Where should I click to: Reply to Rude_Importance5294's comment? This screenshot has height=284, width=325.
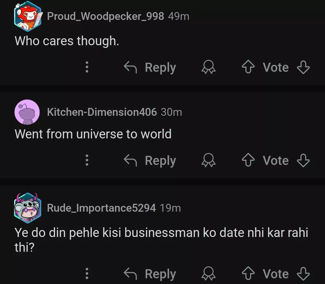point(150,274)
